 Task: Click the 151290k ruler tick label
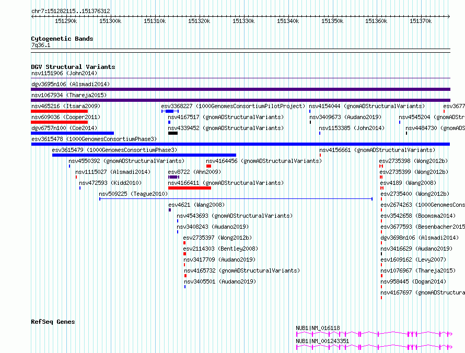click(66, 21)
